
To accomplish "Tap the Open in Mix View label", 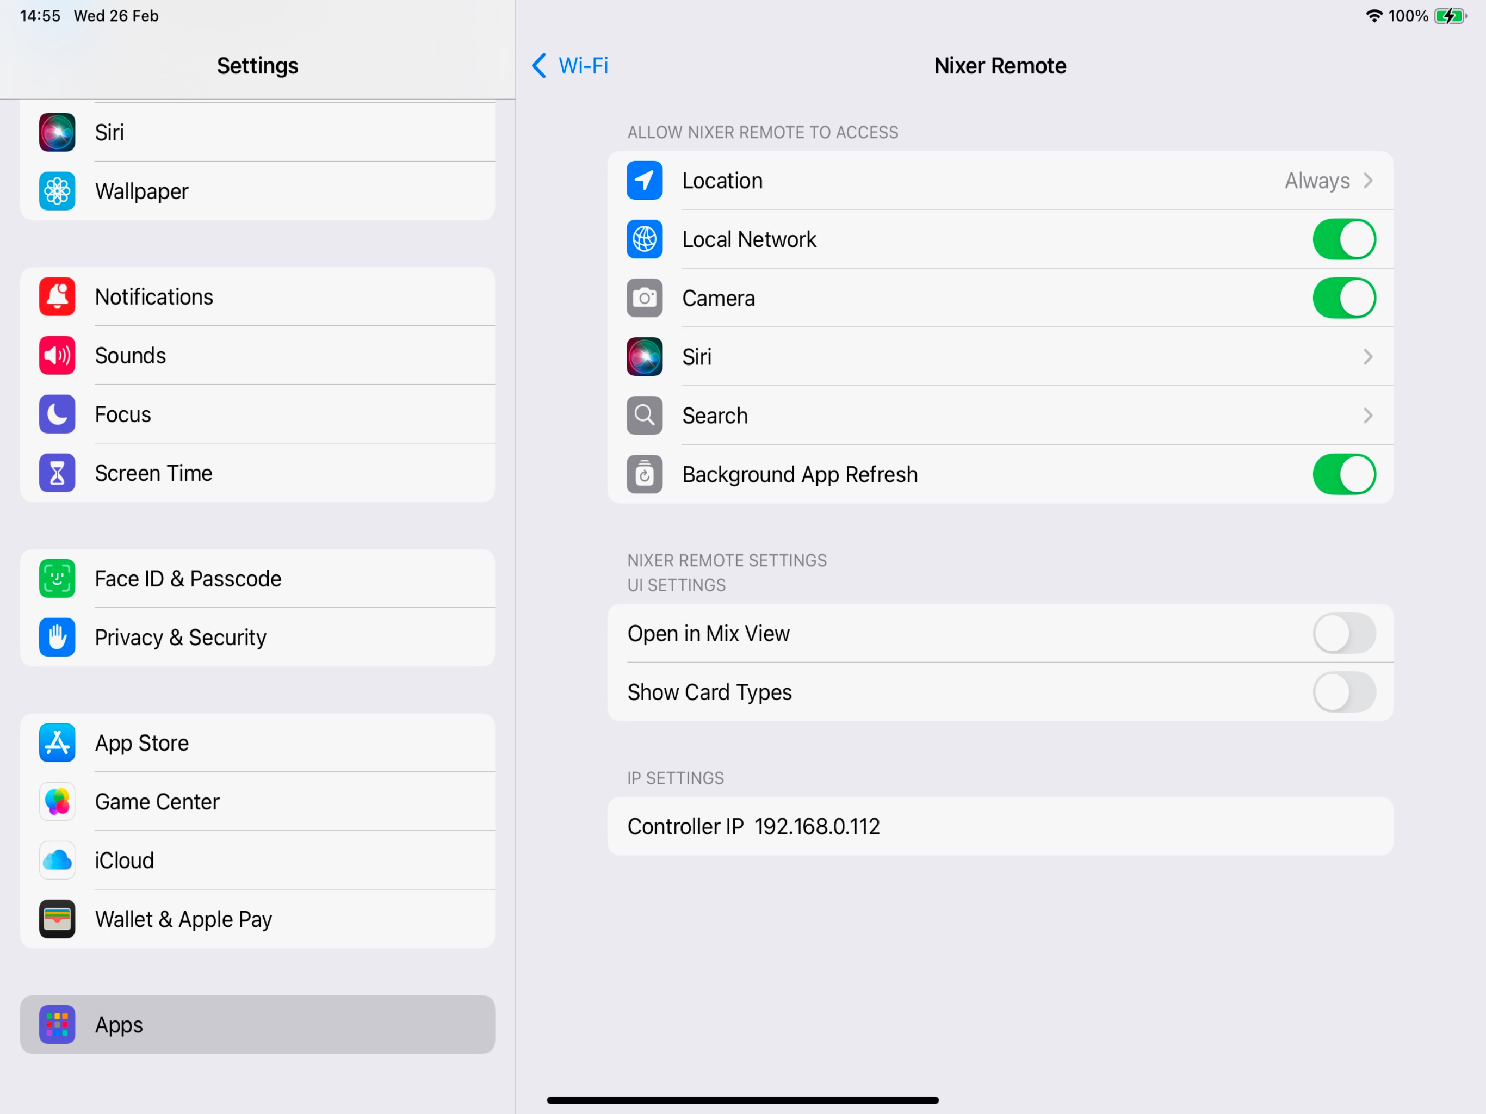I will pos(708,634).
